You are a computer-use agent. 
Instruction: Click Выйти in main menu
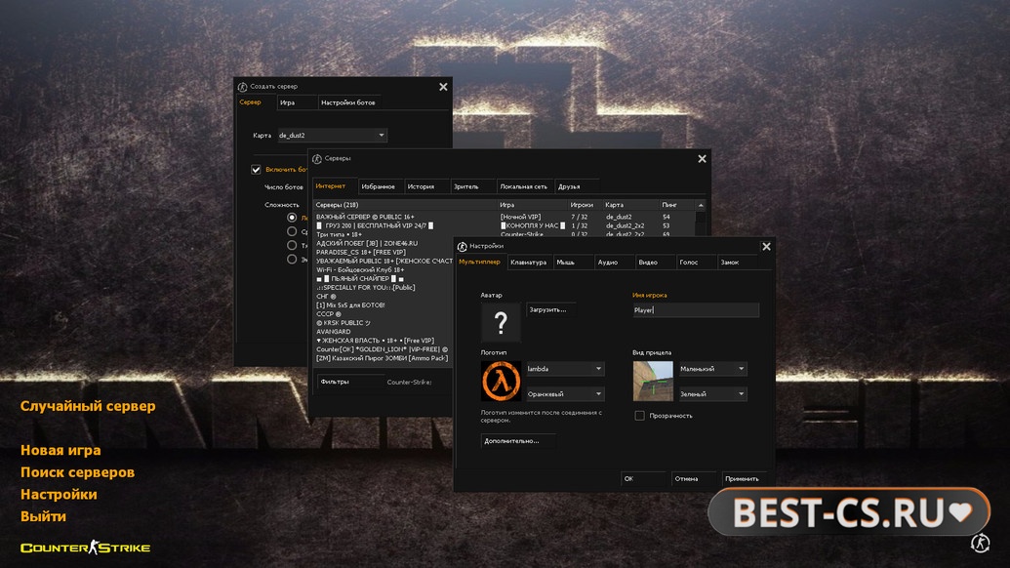(x=43, y=516)
